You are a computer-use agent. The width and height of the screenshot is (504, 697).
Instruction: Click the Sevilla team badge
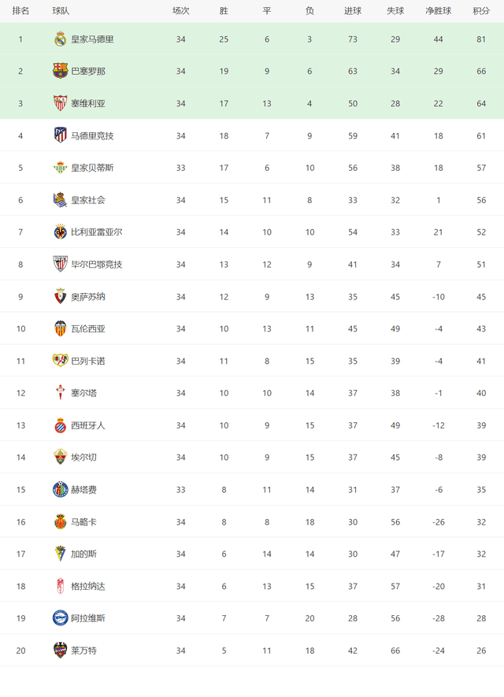[60, 103]
